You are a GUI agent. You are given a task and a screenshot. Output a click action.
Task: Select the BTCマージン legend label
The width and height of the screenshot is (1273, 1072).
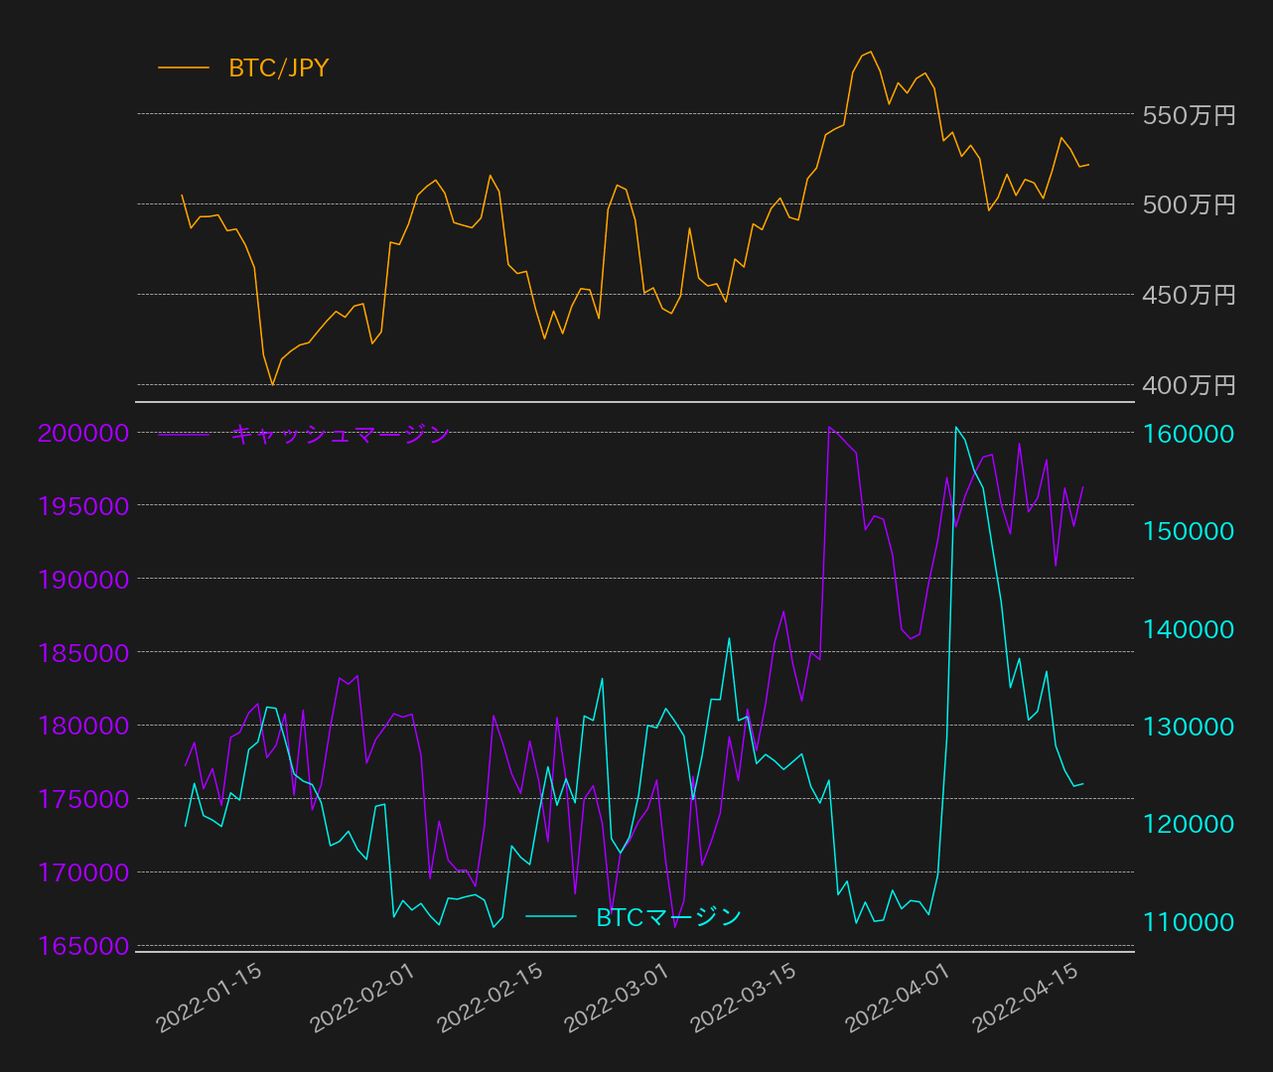coord(668,917)
